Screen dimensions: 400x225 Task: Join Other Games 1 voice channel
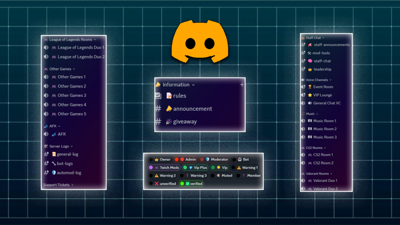click(65, 77)
